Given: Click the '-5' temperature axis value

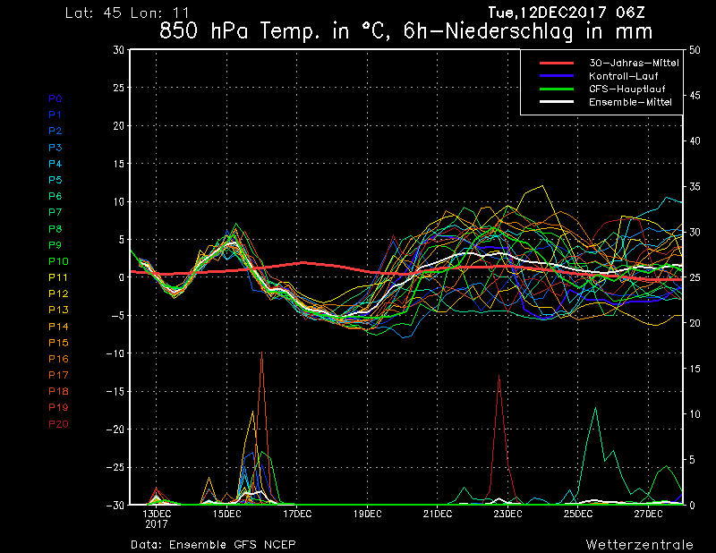Looking at the screenshot, I should (x=116, y=316).
